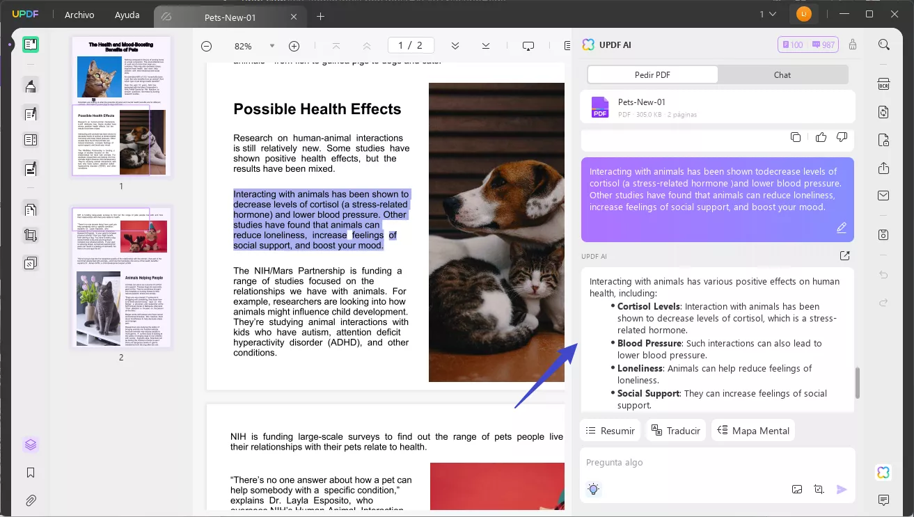
Task: Open the comments panel at bottom right
Action: (x=884, y=500)
